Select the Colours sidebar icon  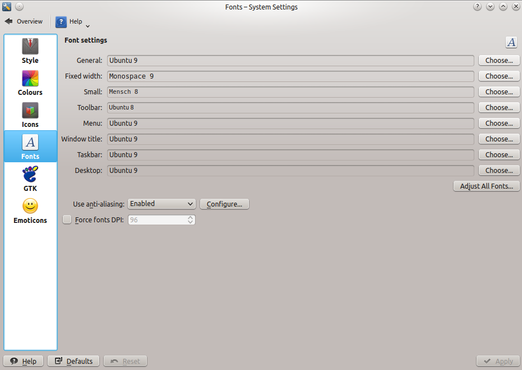pyautogui.click(x=30, y=83)
